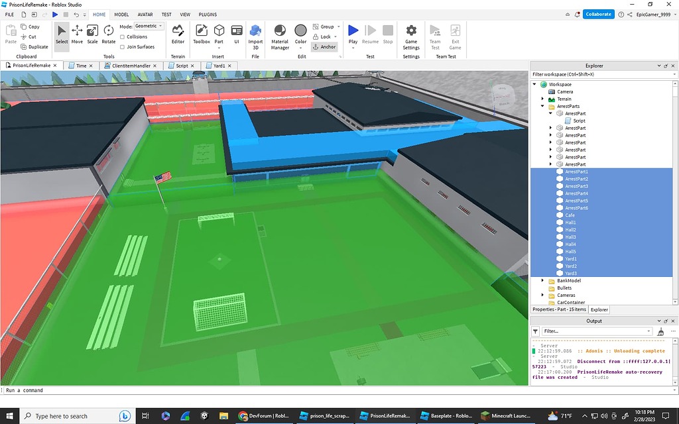Screen dimensions: 679x424
Task: Expand the BankModel tree item
Action: tap(542, 281)
